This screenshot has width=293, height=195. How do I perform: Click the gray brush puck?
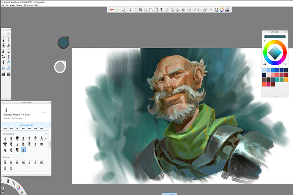[60, 67]
